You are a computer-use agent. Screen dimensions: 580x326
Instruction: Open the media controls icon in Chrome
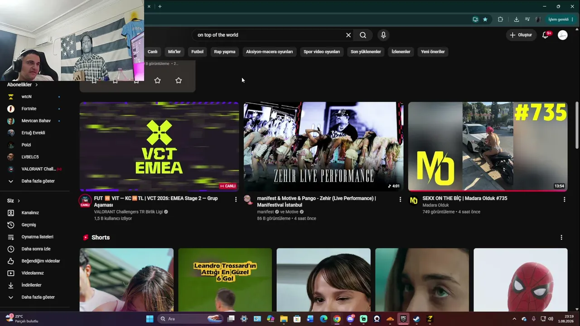(527, 19)
